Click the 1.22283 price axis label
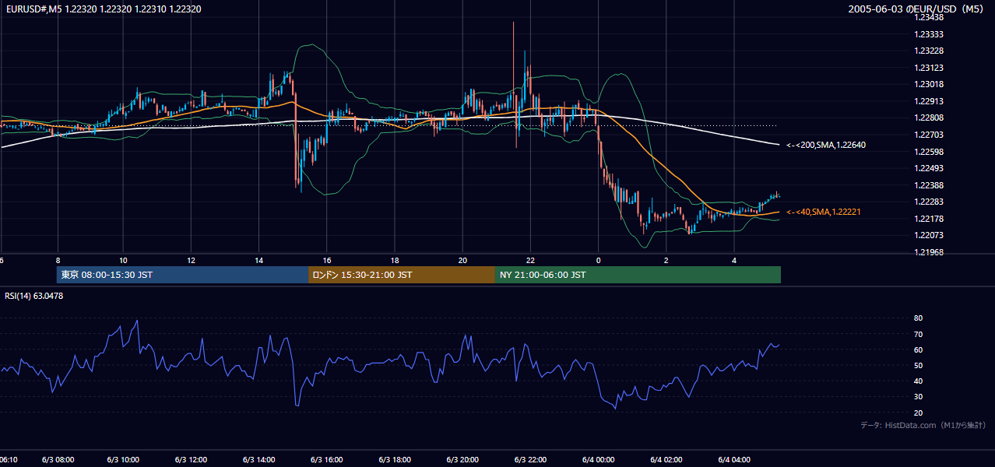The width and height of the screenshot is (995, 467). [x=930, y=202]
